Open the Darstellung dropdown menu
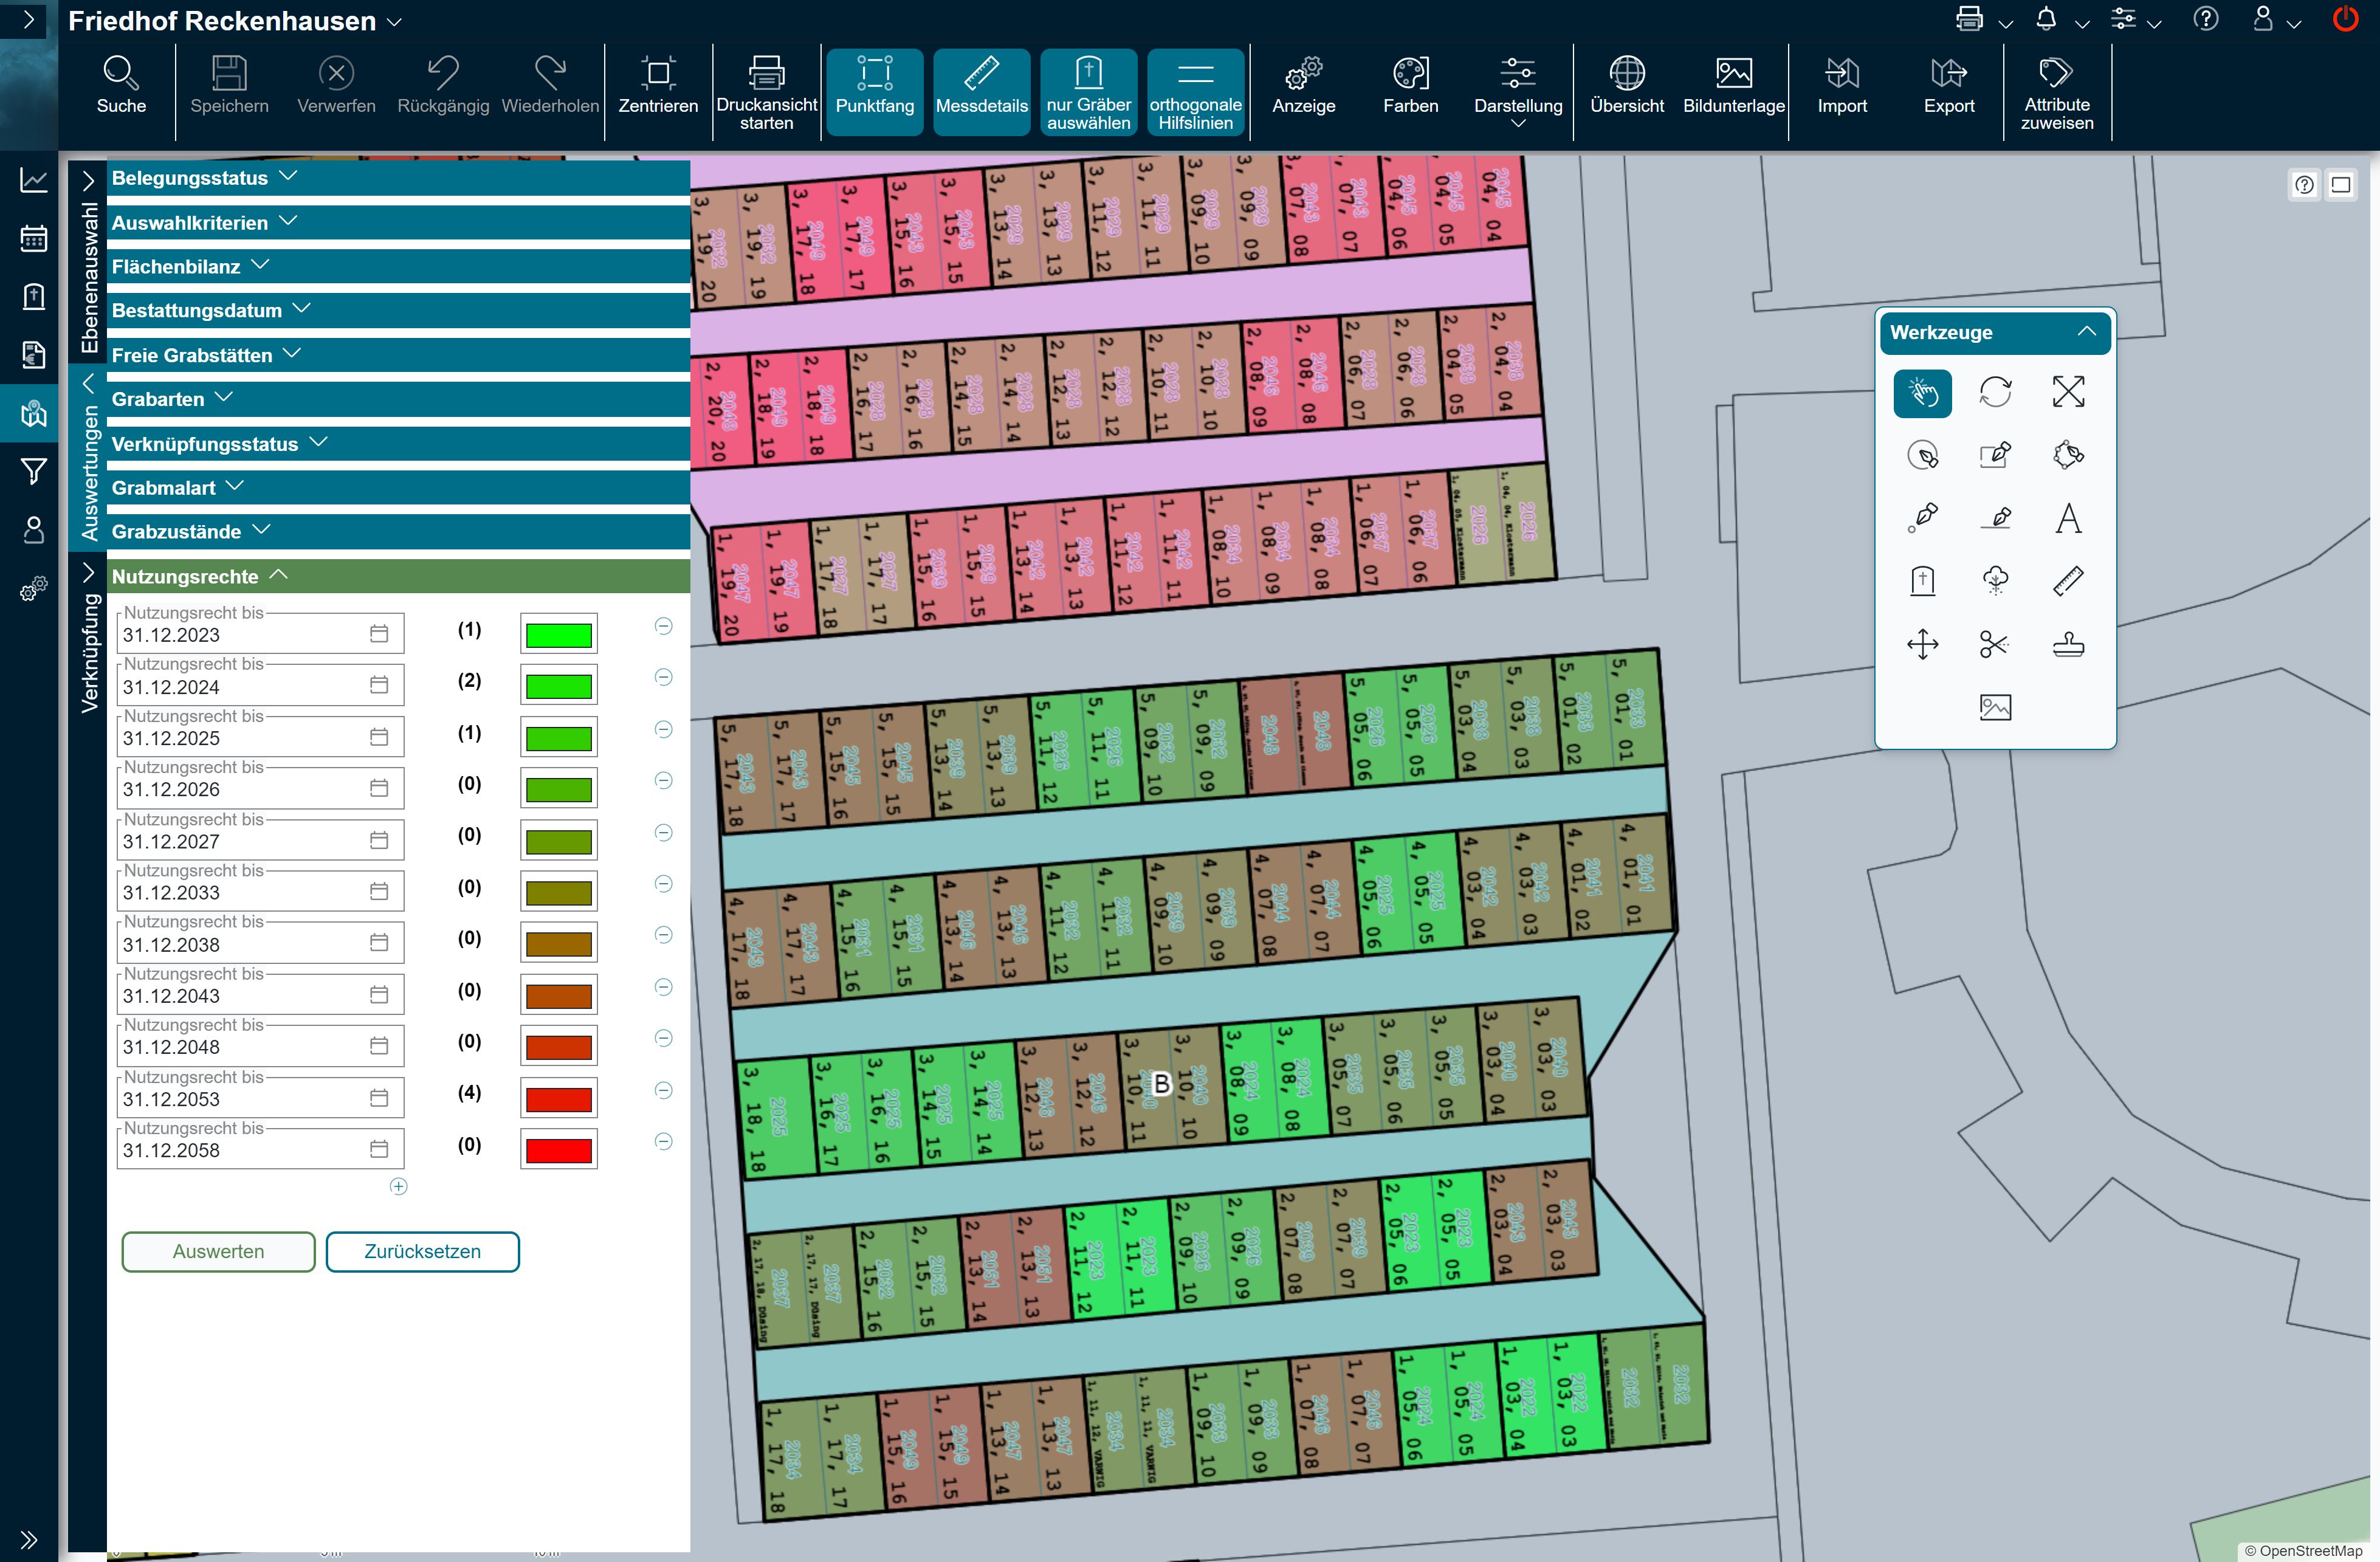This screenshot has width=2380, height=1562. 1517,92
